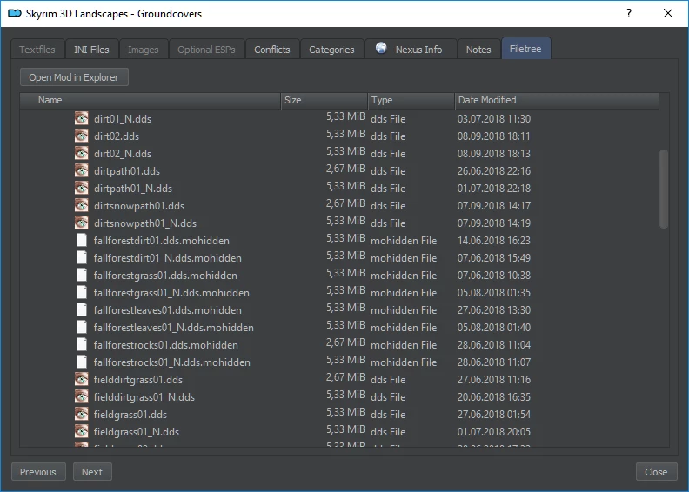Click the blank file icon beside fallforestgrass01_N.dds.mohidden
Image resolution: width=689 pixels, height=492 pixels.
point(82,292)
